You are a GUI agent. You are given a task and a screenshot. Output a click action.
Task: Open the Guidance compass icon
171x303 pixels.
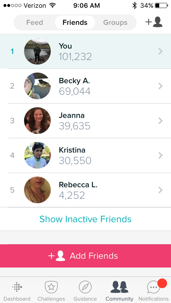pos(85,287)
